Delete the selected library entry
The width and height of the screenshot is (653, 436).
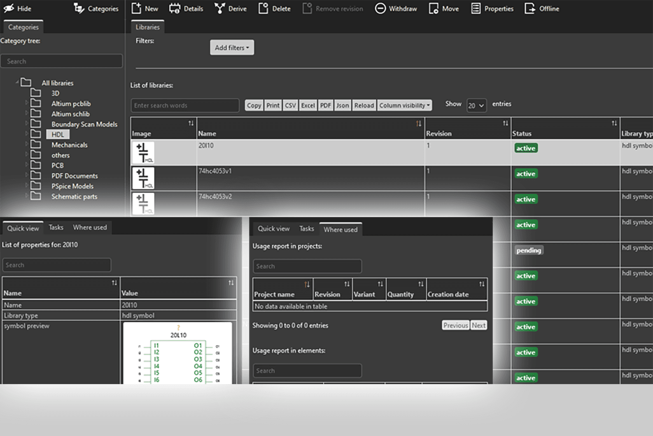(x=263, y=8)
